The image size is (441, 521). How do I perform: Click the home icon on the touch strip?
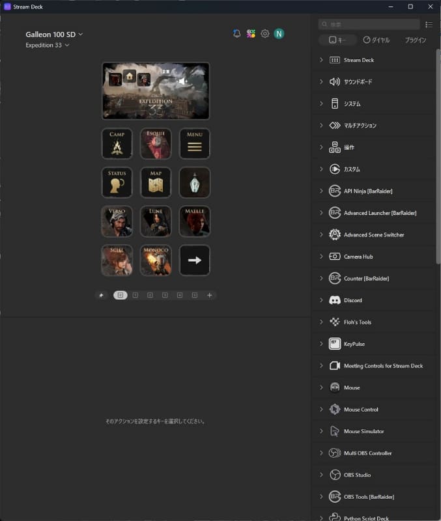pyautogui.click(x=130, y=76)
